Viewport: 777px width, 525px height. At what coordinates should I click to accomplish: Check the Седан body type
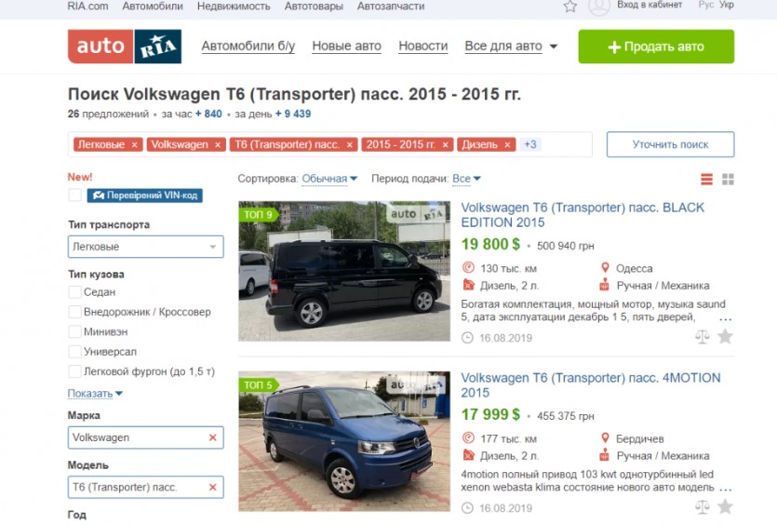[74, 292]
